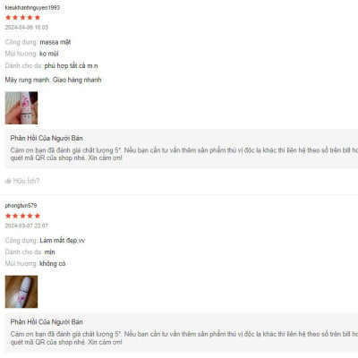Click review text Máy rung mạnh. Giao hàng nhanh
358x358 pixels.
(x=53, y=80)
